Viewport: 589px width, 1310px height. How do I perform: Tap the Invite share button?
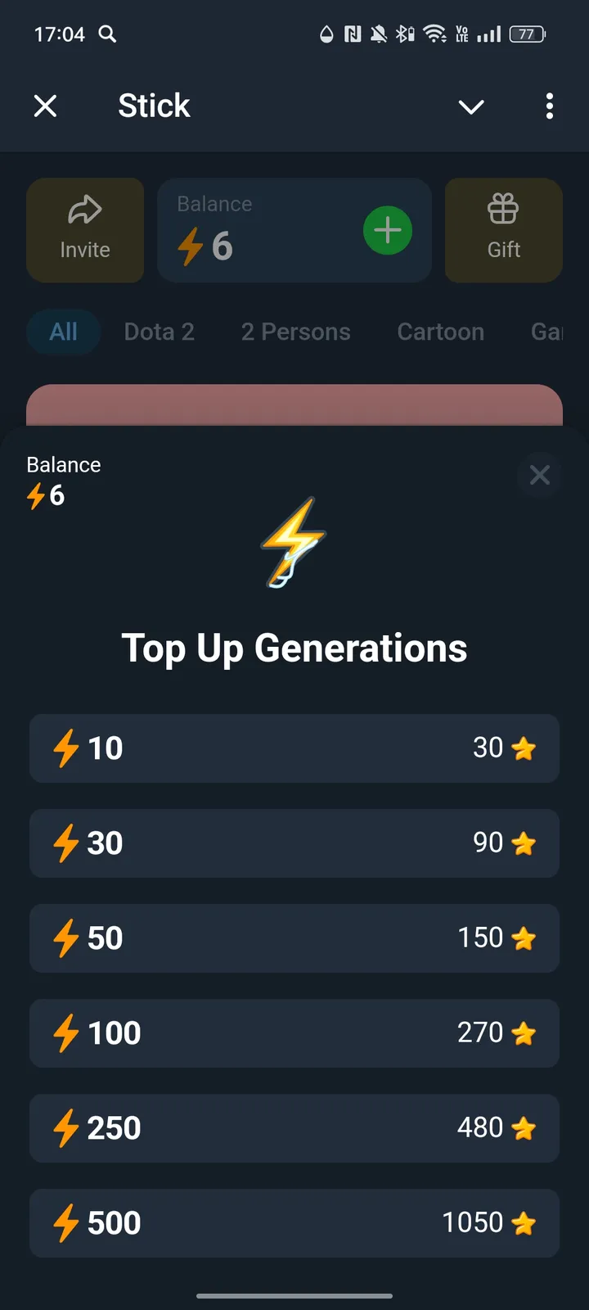pos(85,230)
